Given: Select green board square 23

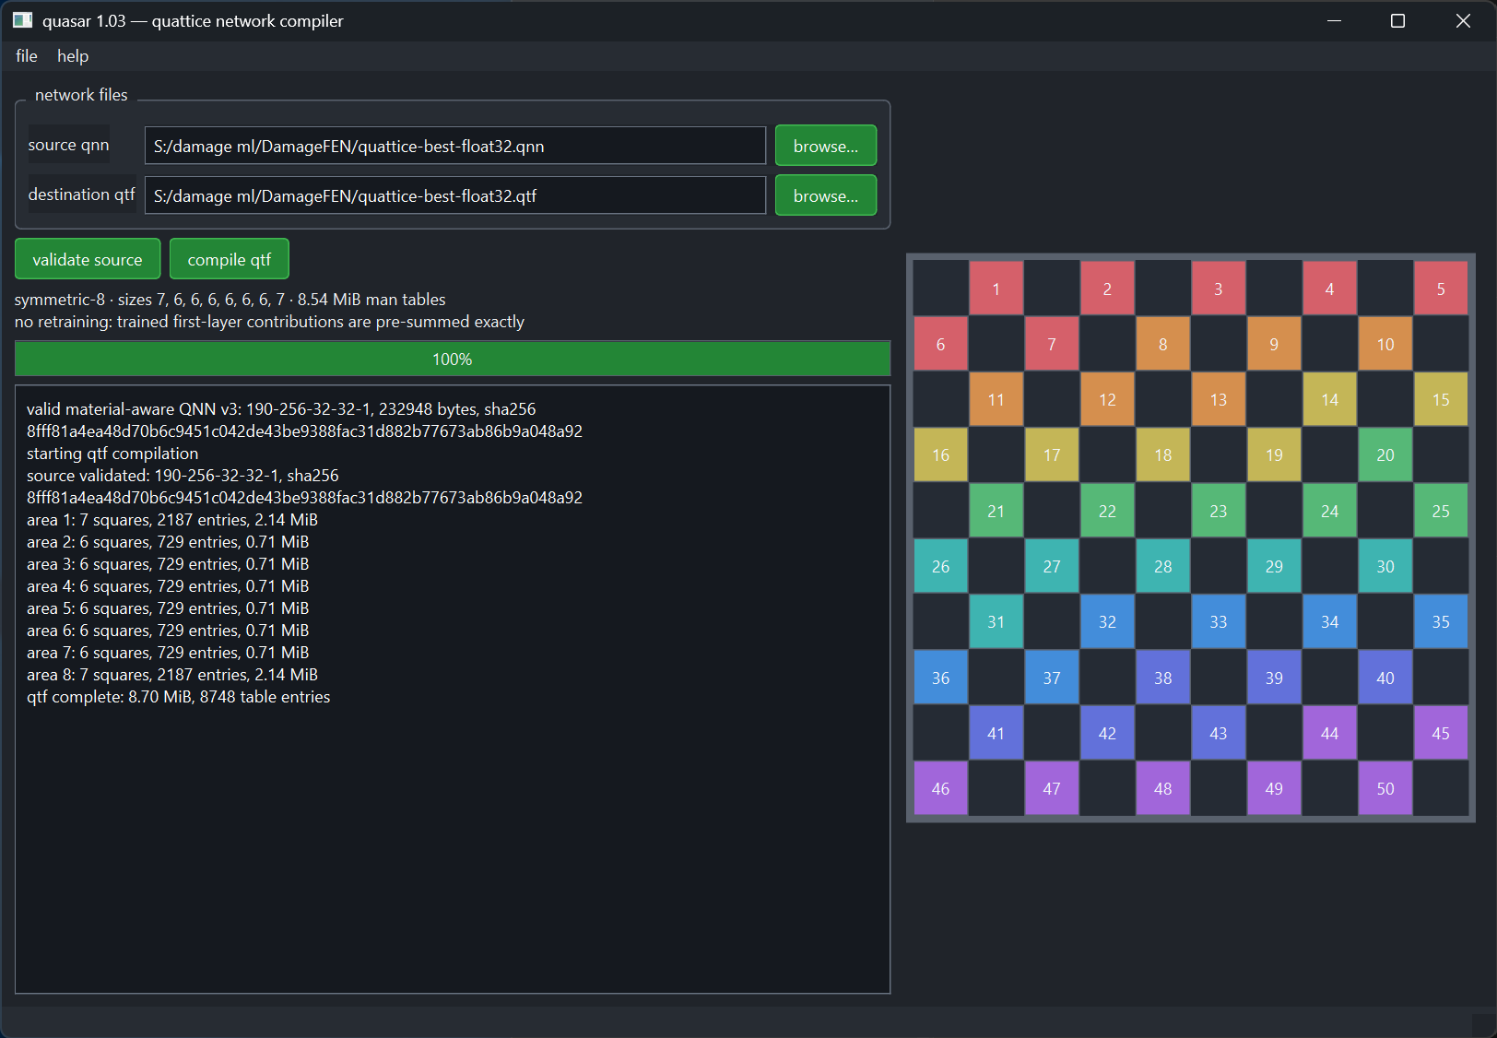Looking at the screenshot, I should 1219,511.
